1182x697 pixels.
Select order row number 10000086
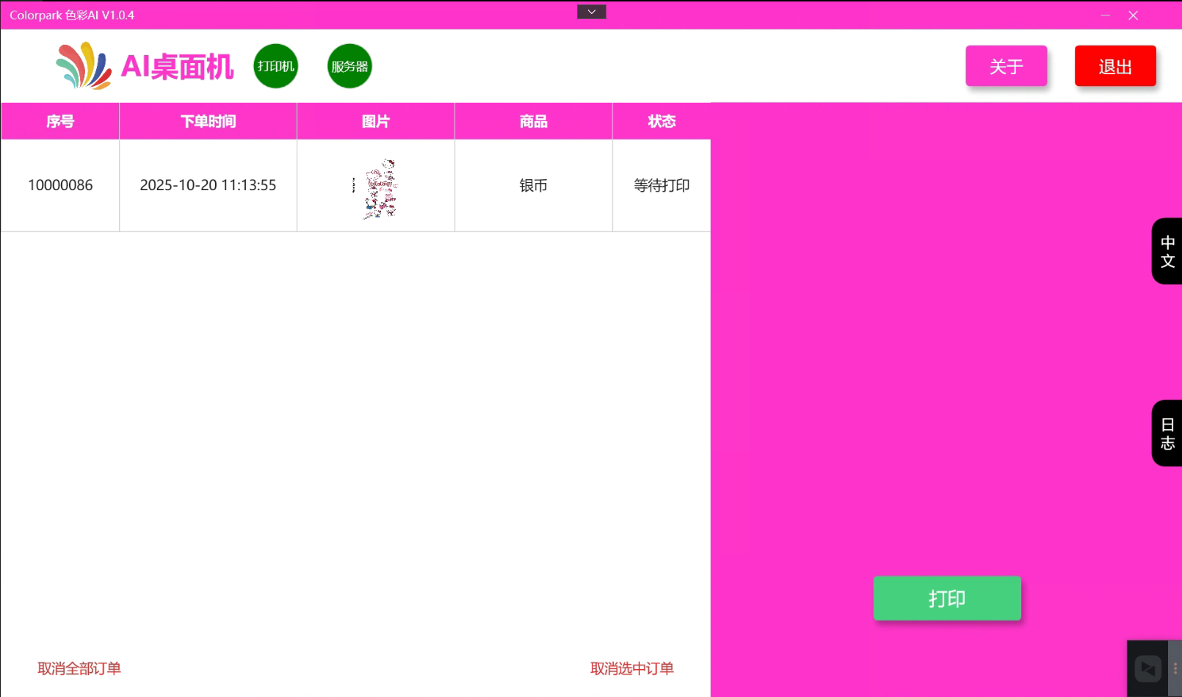click(60, 185)
